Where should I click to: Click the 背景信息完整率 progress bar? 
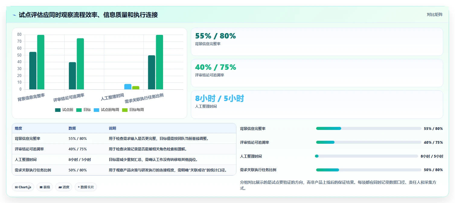click(x=369, y=128)
